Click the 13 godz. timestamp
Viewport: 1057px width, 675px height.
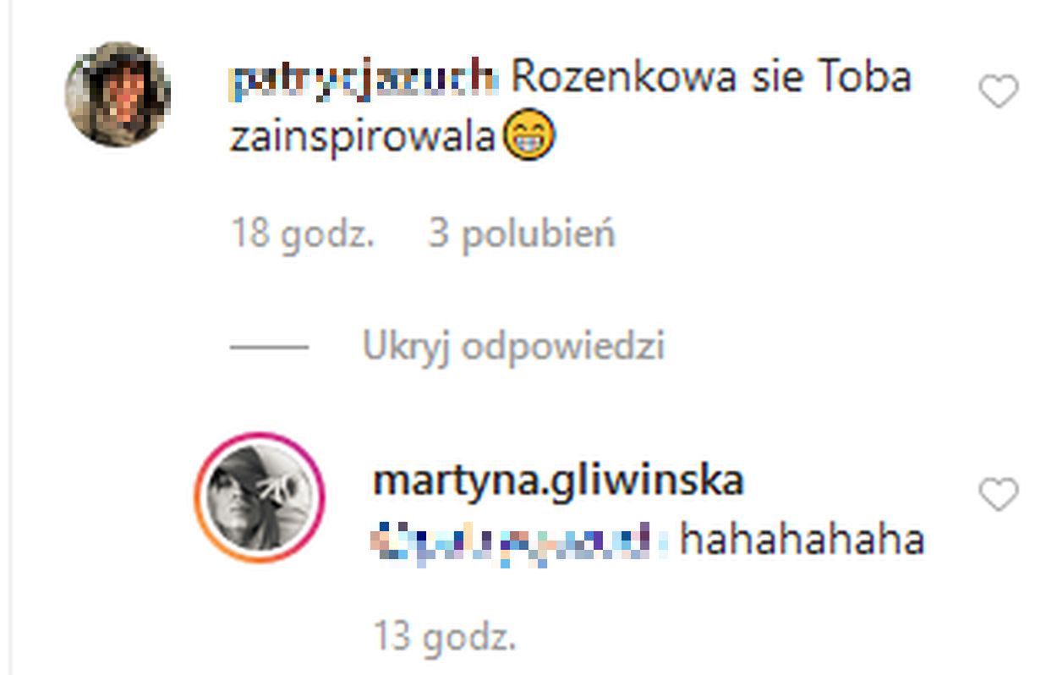point(445,637)
